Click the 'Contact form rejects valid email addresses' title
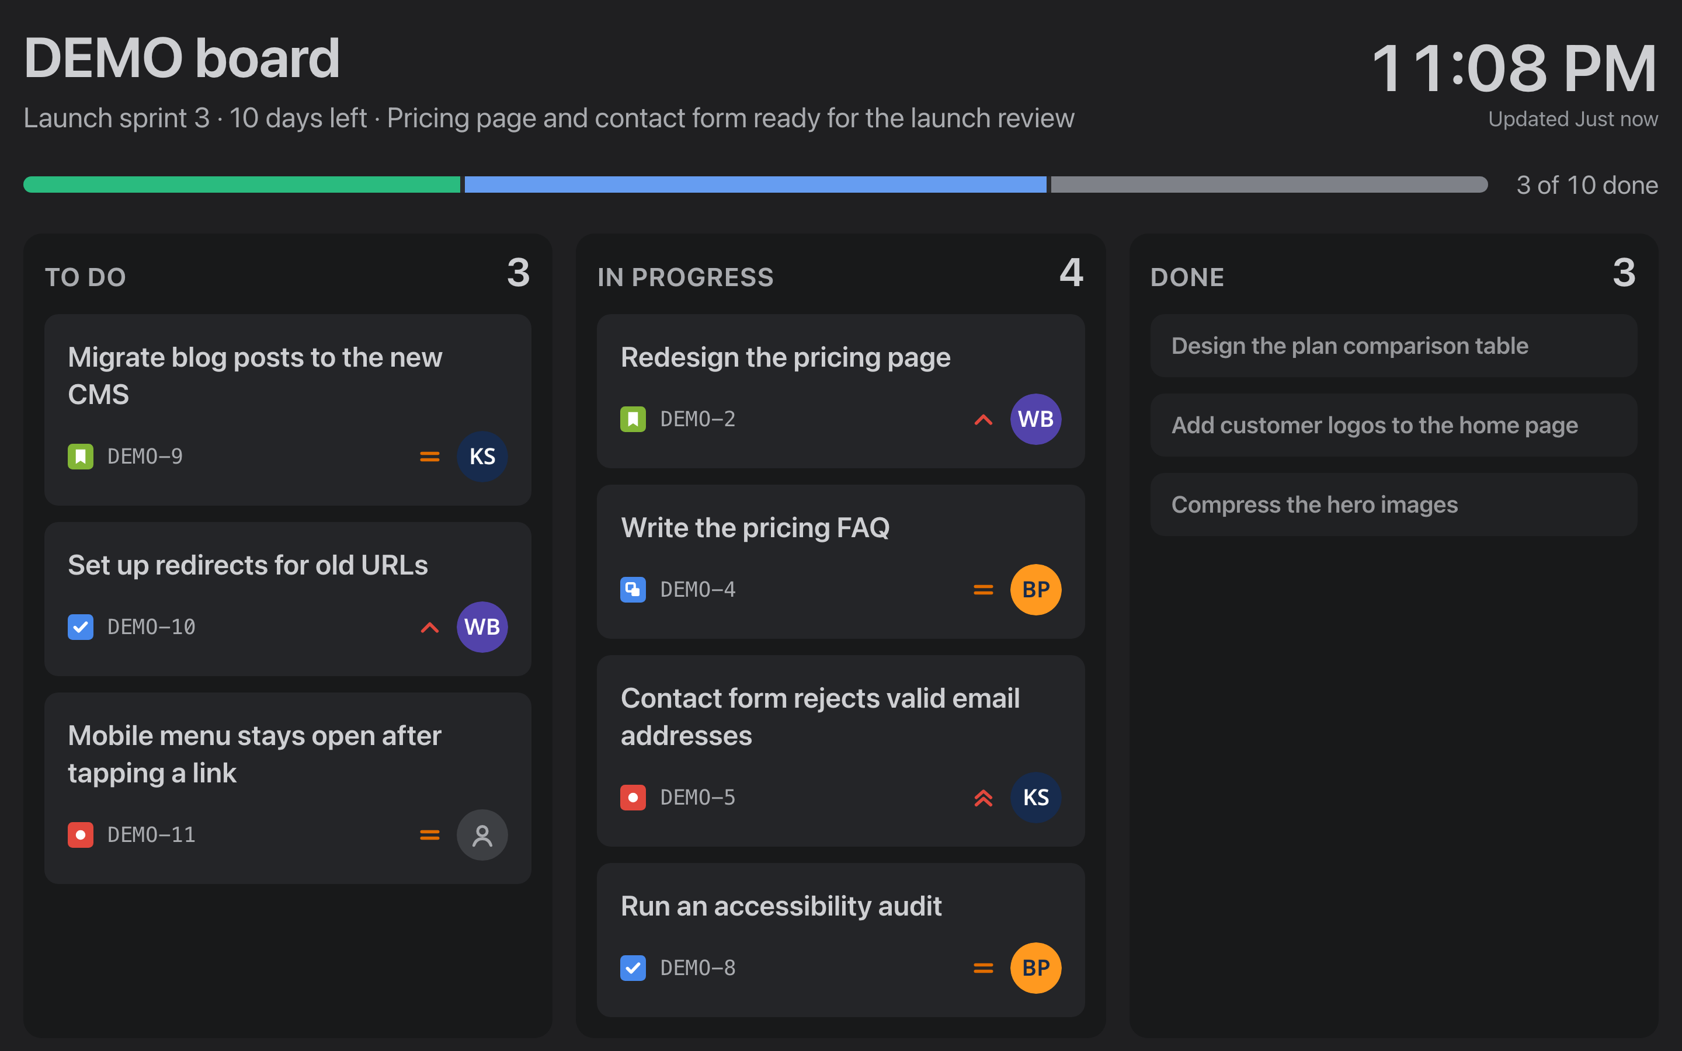 point(820,716)
